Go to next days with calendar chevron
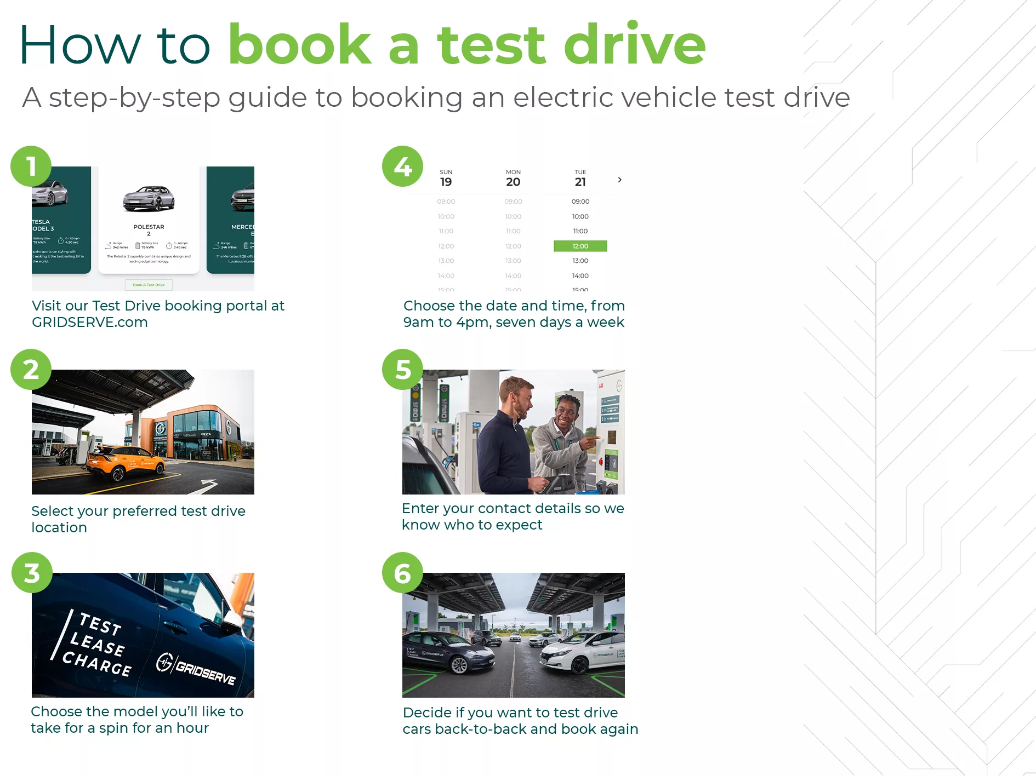1036x776 pixels. click(619, 180)
